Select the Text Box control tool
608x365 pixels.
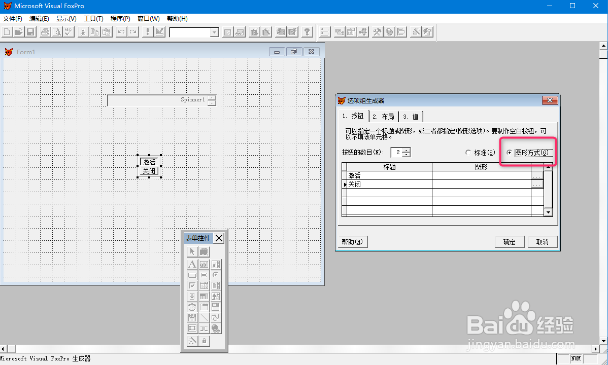tap(204, 264)
